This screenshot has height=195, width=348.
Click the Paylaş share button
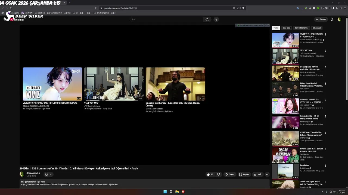(x=229, y=174)
